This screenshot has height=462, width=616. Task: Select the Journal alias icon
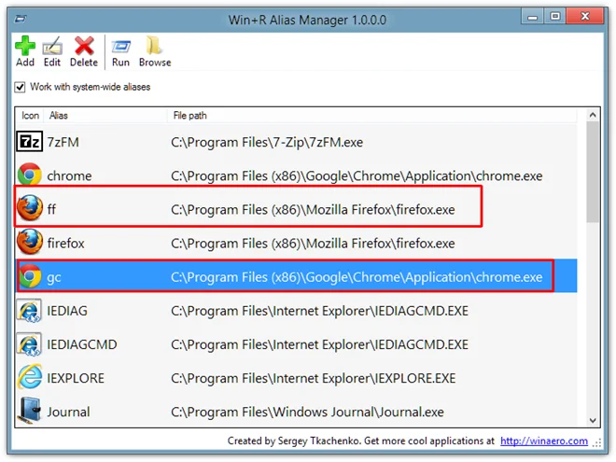(29, 411)
